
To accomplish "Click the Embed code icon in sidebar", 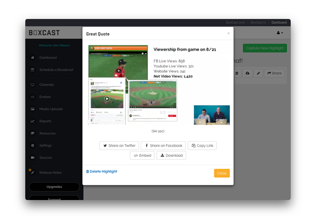I will point(33,97).
